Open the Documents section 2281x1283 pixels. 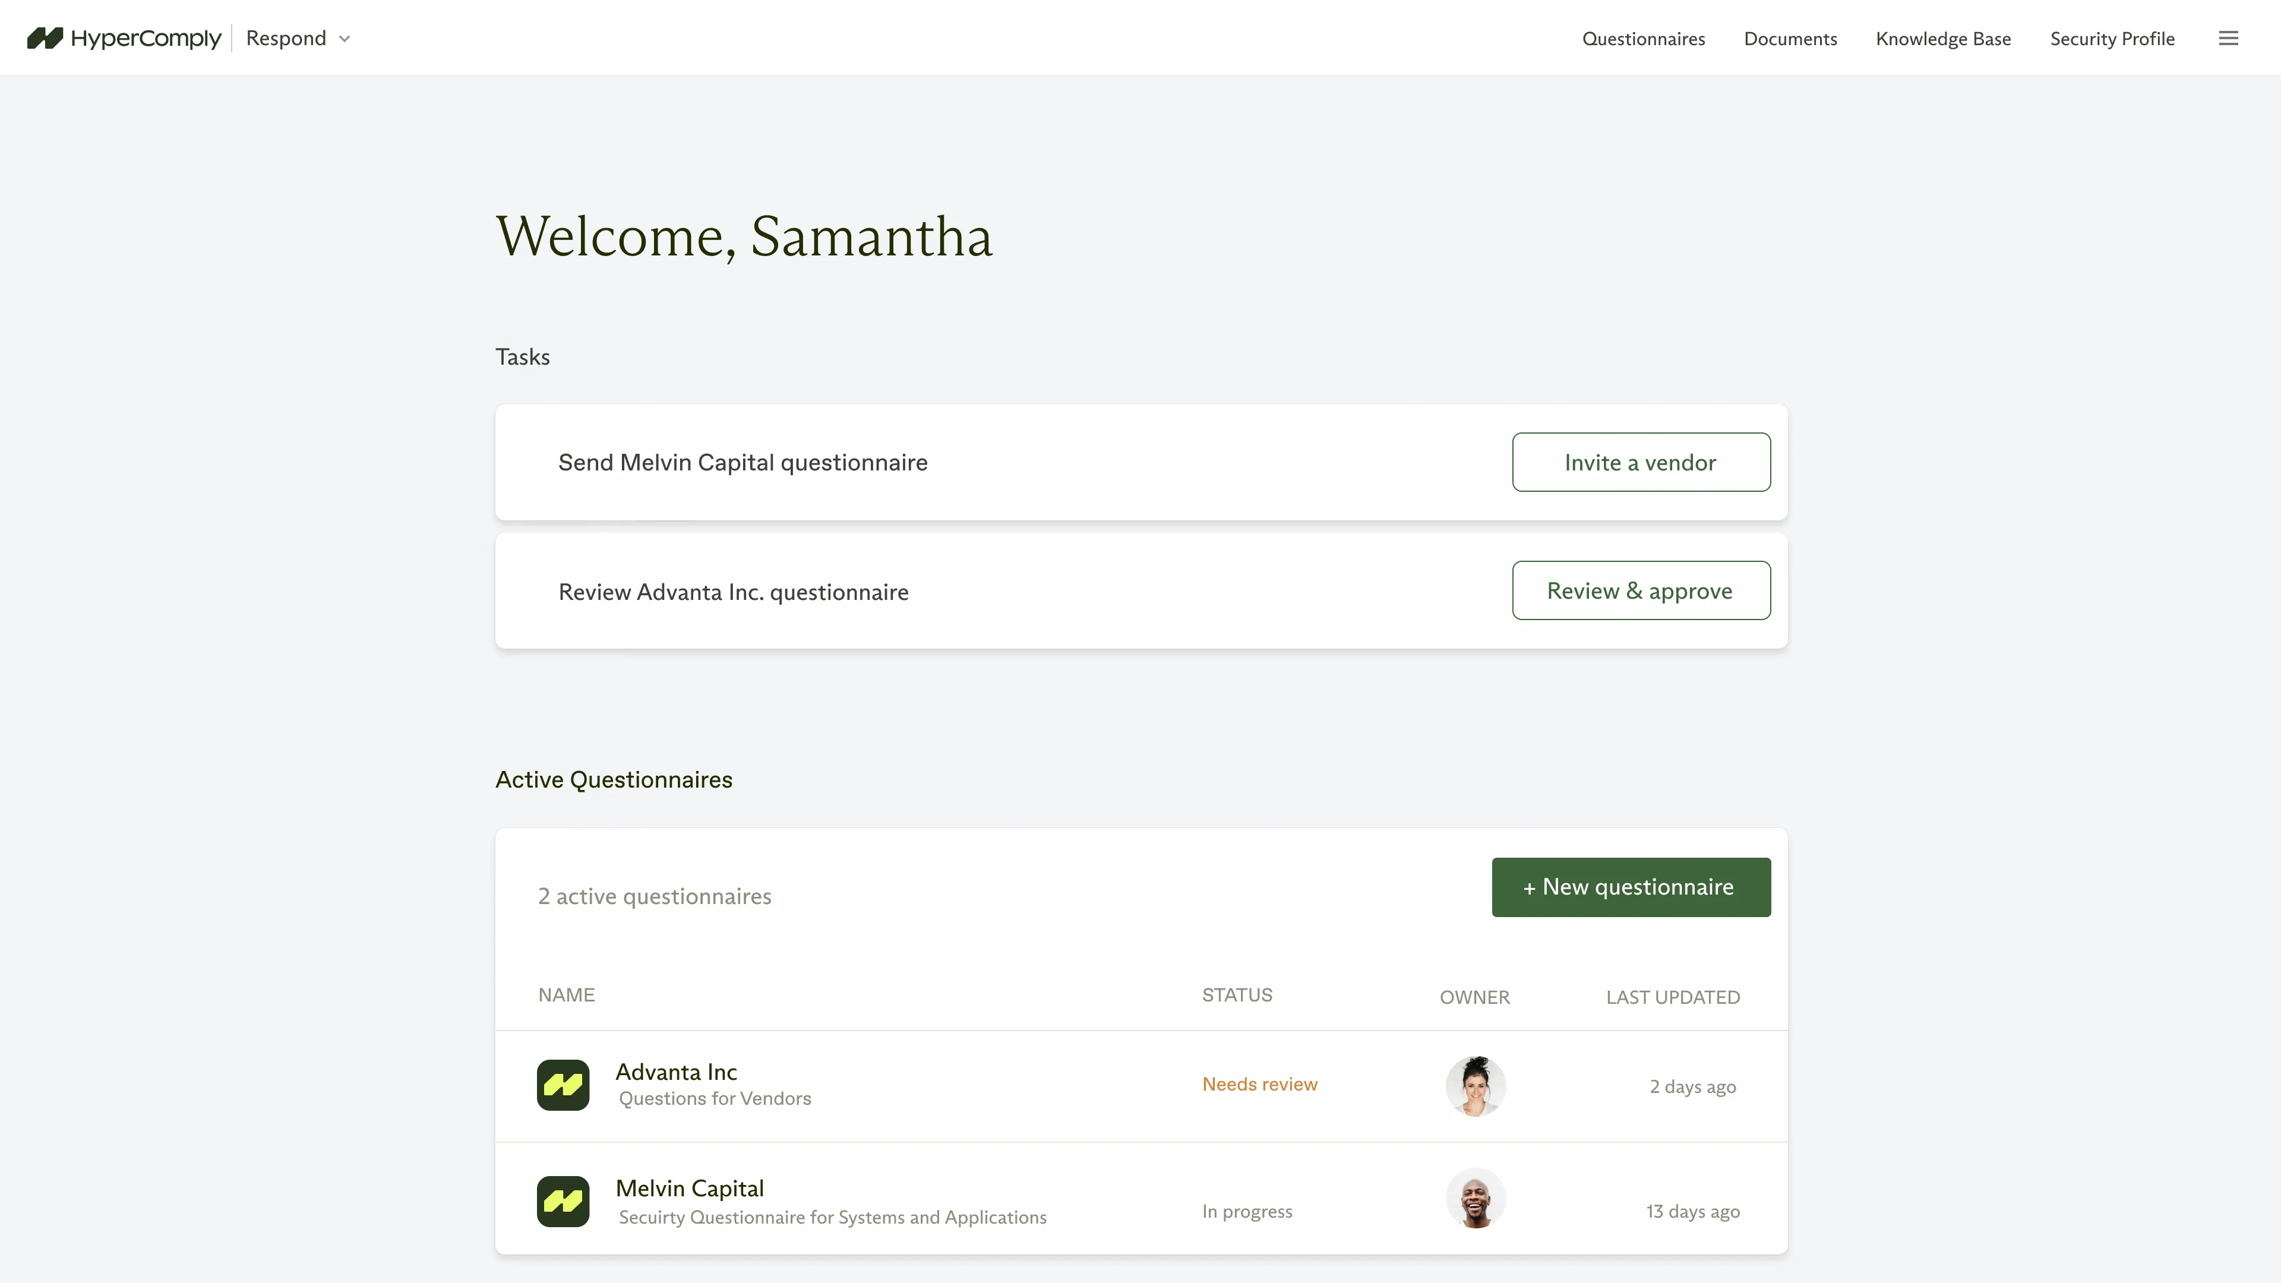pos(1790,38)
